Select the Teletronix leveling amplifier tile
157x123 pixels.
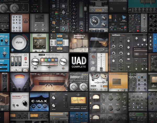(20, 102)
